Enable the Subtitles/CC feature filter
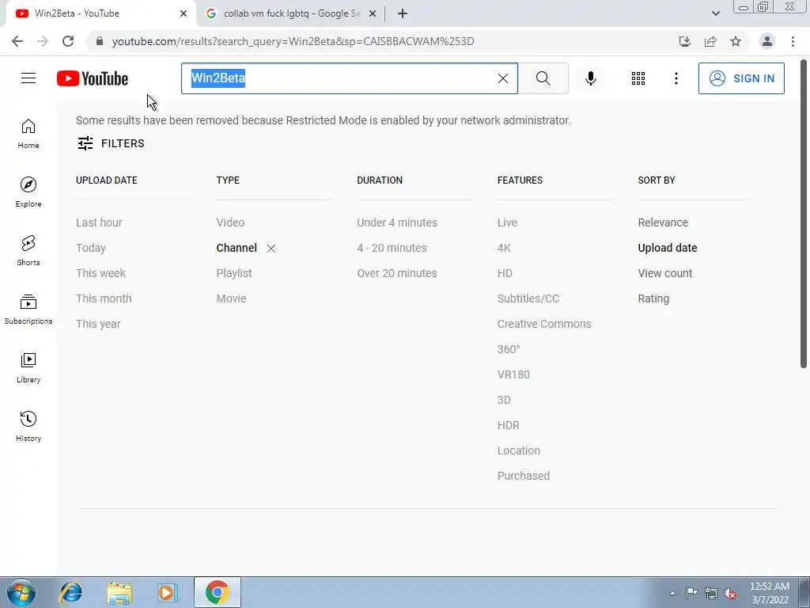Image resolution: width=810 pixels, height=608 pixels. coord(528,298)
